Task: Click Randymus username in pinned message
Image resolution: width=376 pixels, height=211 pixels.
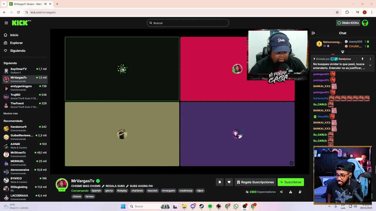Action: tap(345, 59)
